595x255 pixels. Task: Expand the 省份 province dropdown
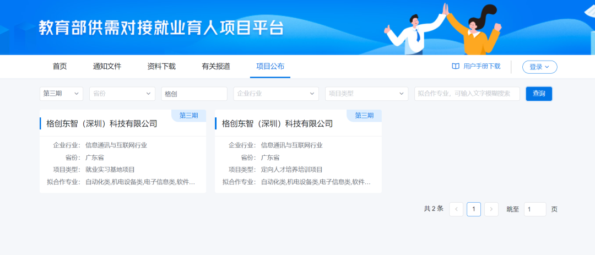tap(122, 94)
